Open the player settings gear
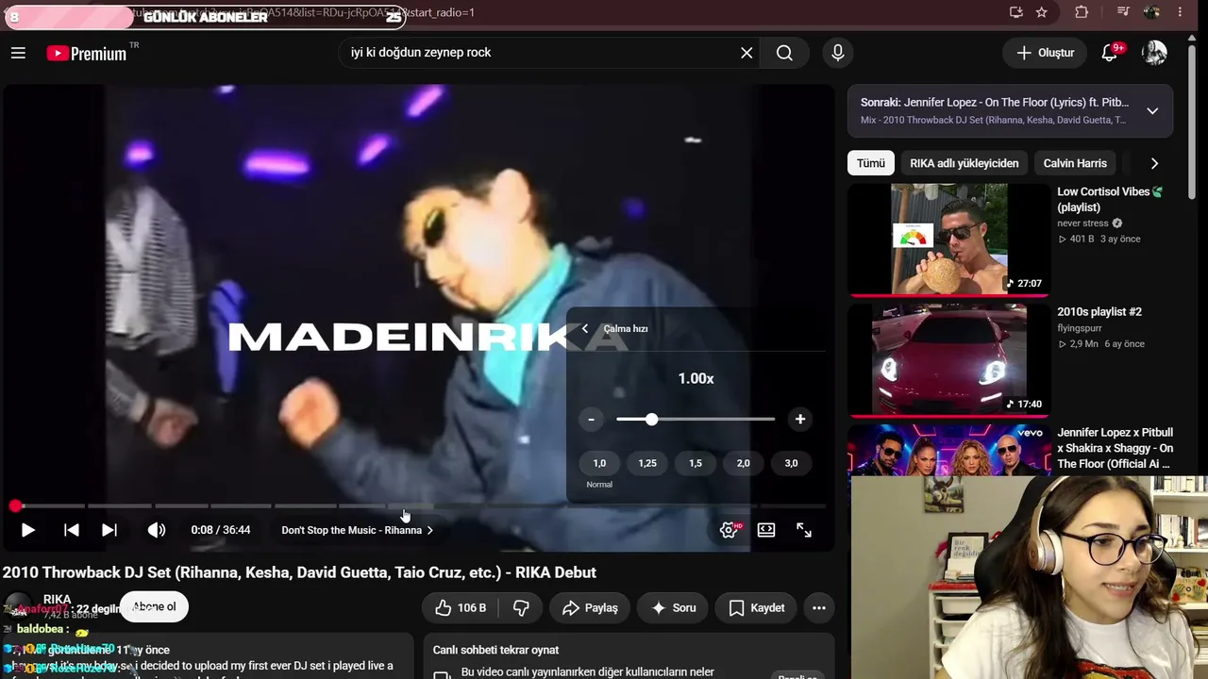Screen dimensions: 1208x679 729,530
